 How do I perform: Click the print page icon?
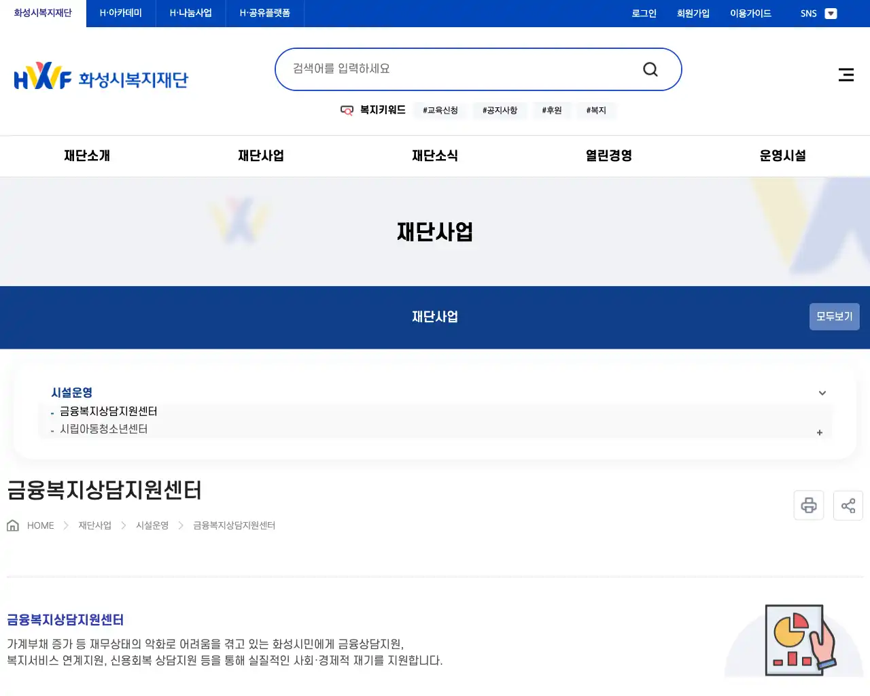coord(808,505)
